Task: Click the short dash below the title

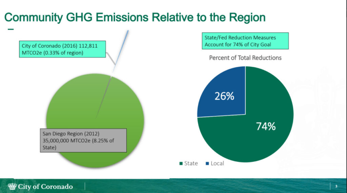Action: pyautogui.click(x=11, y=29)
